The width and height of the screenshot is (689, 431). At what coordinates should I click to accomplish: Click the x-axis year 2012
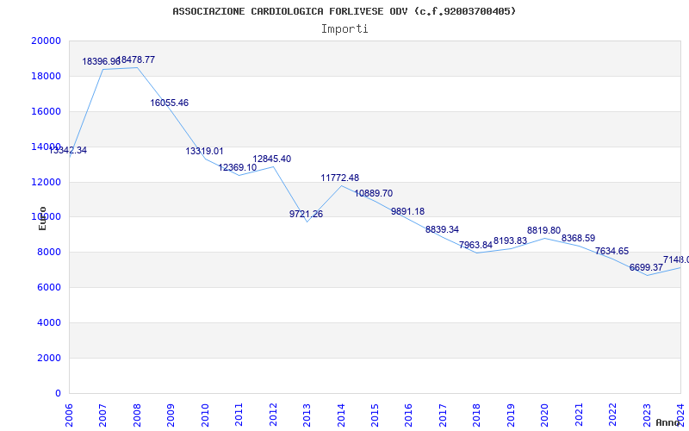click(273, 415)
